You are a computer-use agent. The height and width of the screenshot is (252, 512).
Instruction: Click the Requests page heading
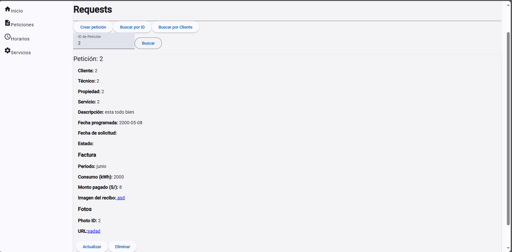coord(93,10)
